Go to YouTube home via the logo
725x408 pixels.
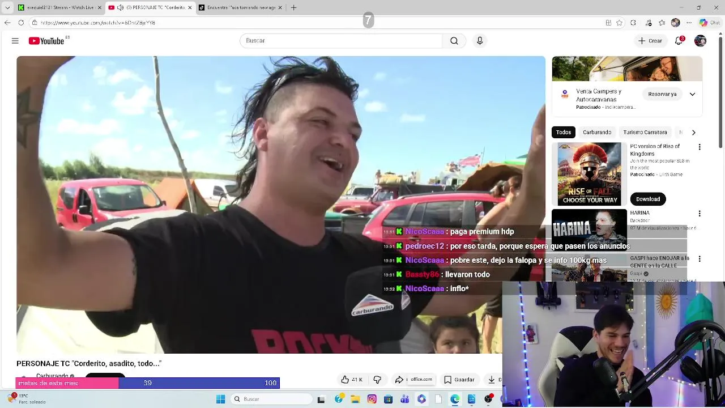(x=46, y=41)
